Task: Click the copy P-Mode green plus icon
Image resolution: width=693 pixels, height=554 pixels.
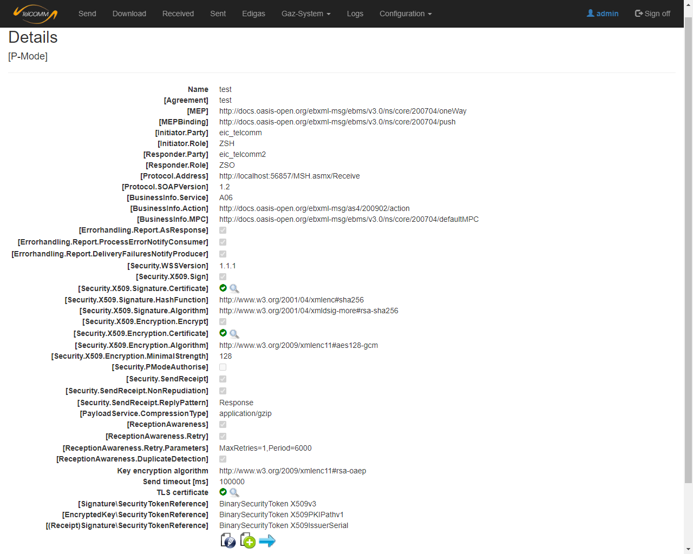Action: coord(248,540)
